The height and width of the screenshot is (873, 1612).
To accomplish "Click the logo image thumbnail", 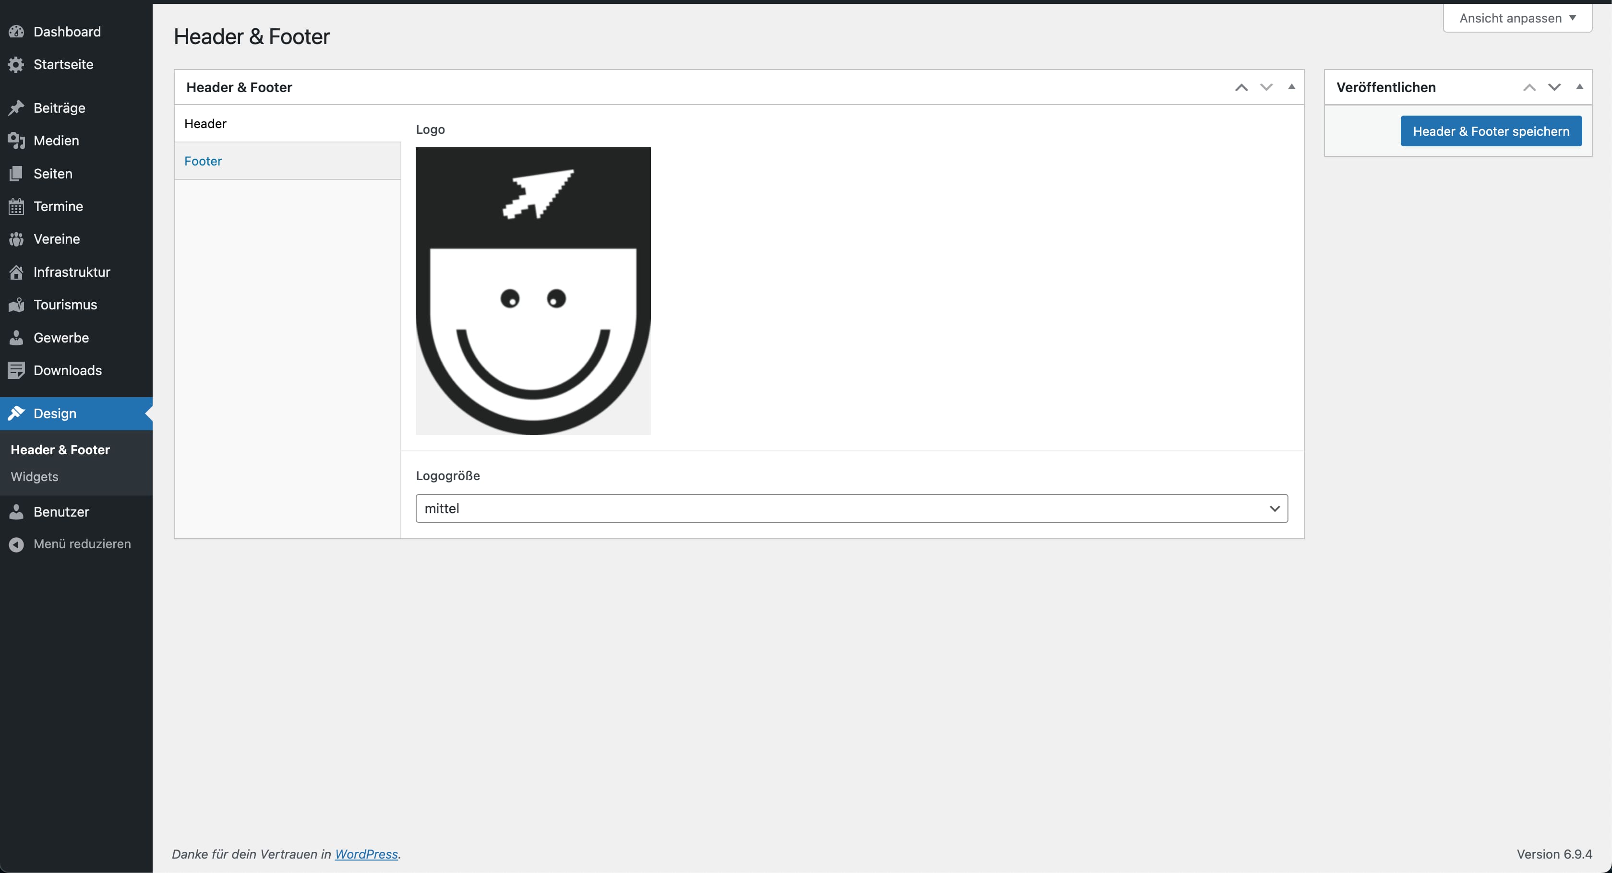I will [532, 291].
